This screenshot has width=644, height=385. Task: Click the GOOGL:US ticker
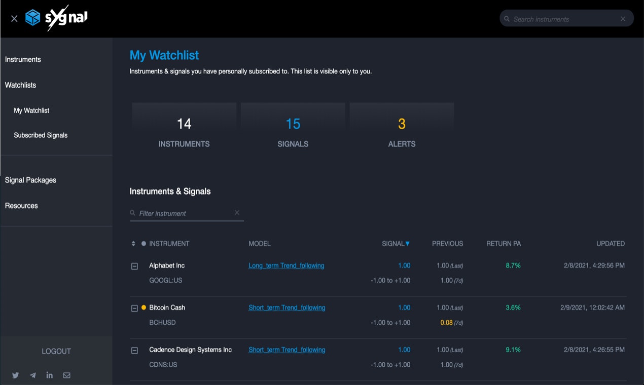[x=165, y=280]
